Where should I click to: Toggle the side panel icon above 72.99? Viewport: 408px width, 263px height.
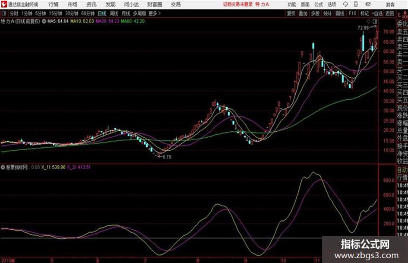[x=375, y=21]
